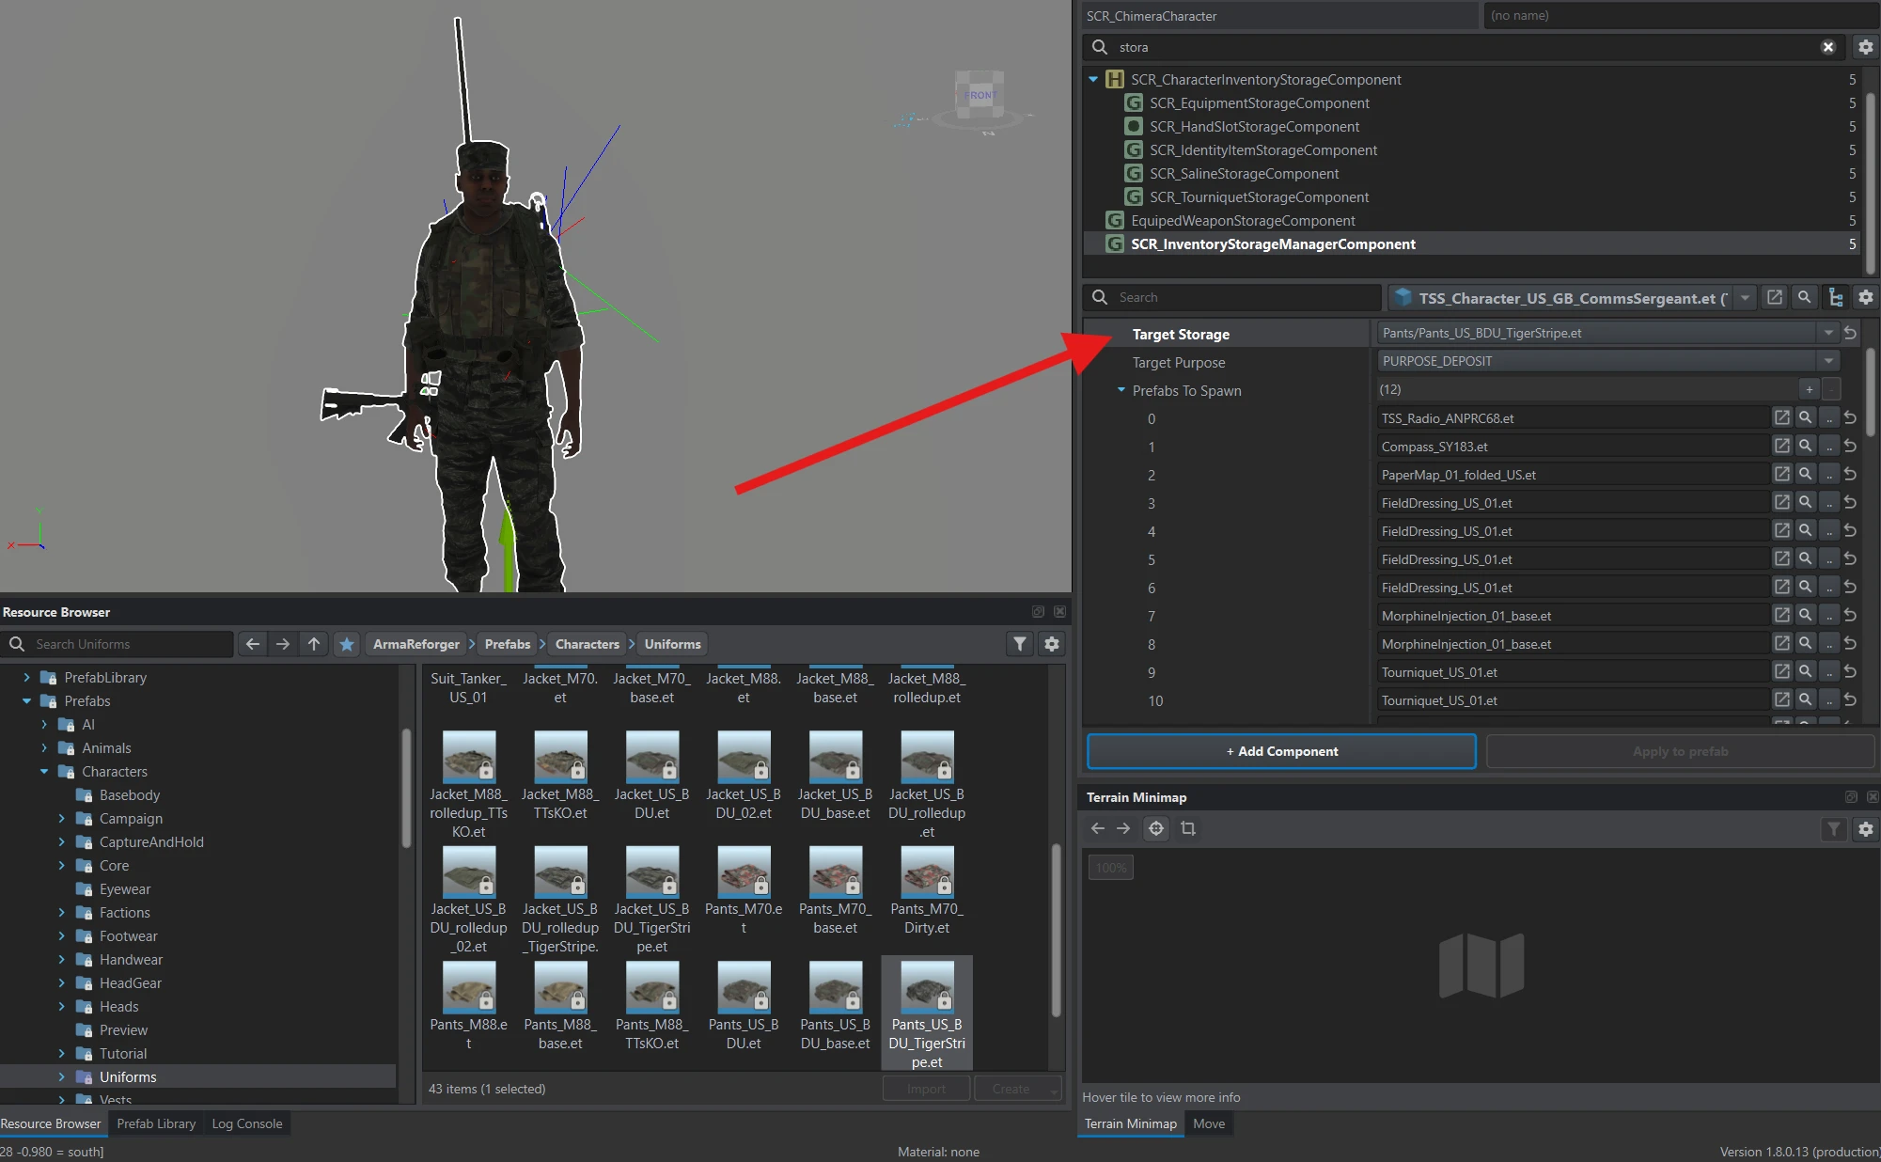Go forward in Terrain Minimap history

(x=1123, y=828)
